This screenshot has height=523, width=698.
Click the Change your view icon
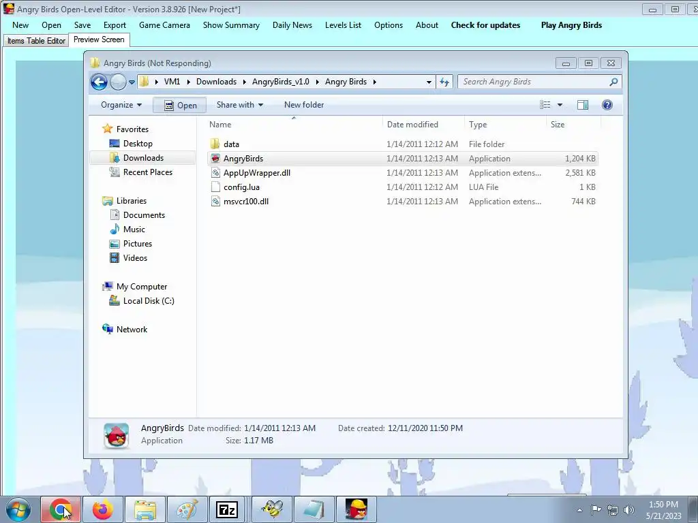(x=545, y=105)
